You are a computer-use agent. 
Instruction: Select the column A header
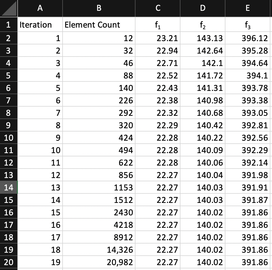tap(40, 8)
